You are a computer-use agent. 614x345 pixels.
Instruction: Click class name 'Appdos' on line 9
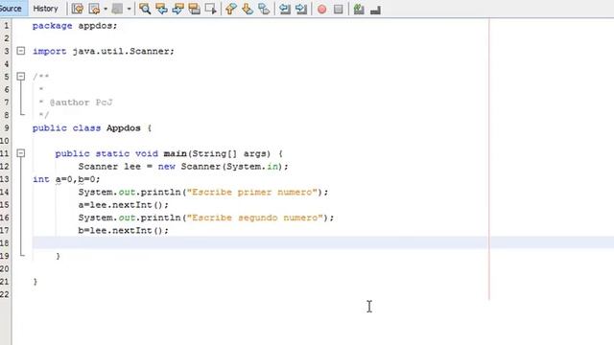click(124, 128)
